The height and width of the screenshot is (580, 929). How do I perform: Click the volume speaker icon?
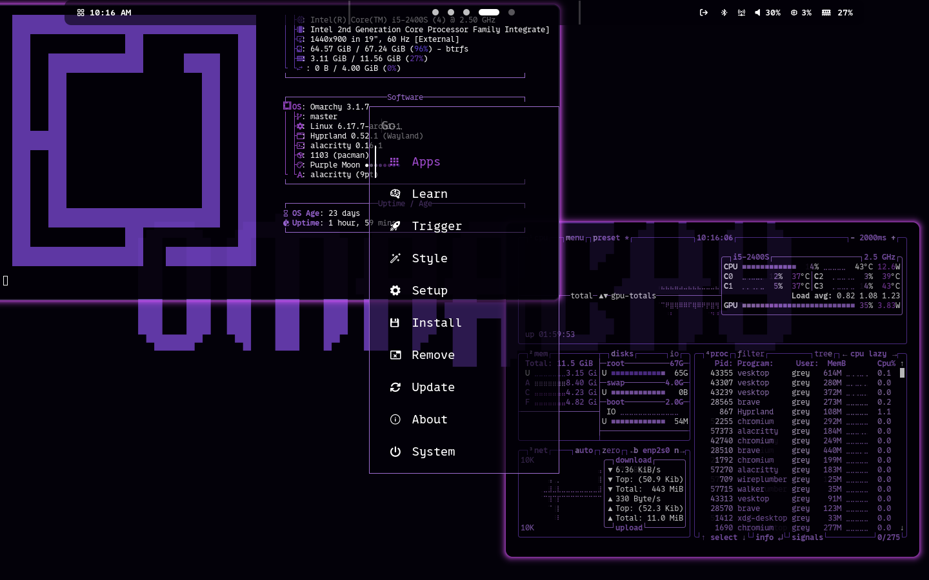[x=757, y=13]
